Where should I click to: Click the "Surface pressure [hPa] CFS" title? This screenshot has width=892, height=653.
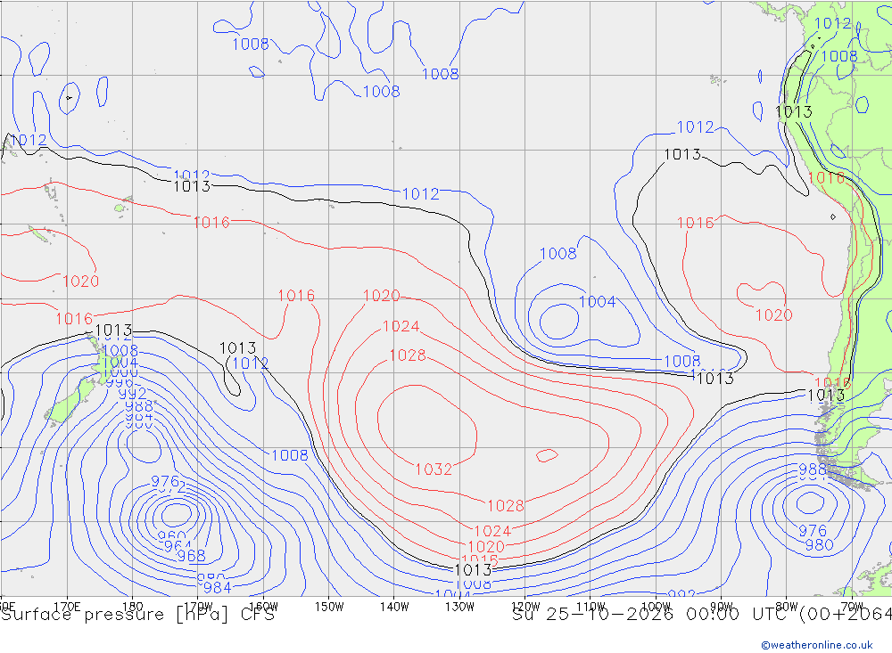(x=137, y=615)
